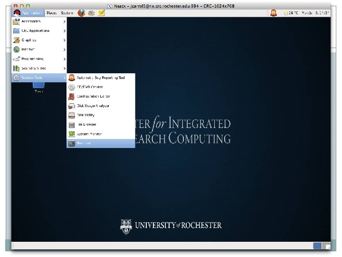The height and width of the screenshot is (257, 342).
Task: Expand Sound & Video via its arrow
Action: click(x=64, y=69)
